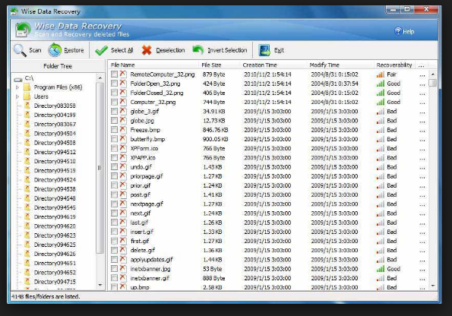This screenshot has width=452, height=316.
Task: Click the Exit door icon
Action: click(264, 50)
